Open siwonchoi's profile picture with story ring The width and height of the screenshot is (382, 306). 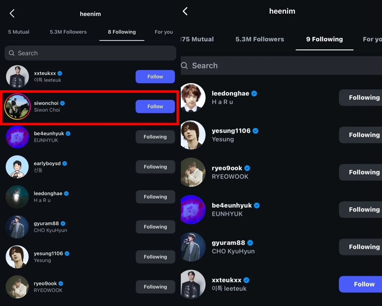pyautogui.click(x=17, y=107)
